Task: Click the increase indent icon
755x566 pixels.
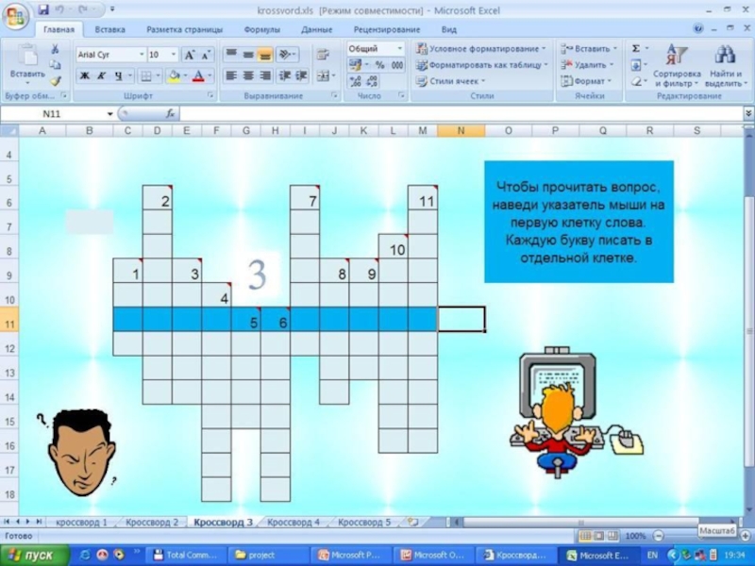Action: click(301, 75)
